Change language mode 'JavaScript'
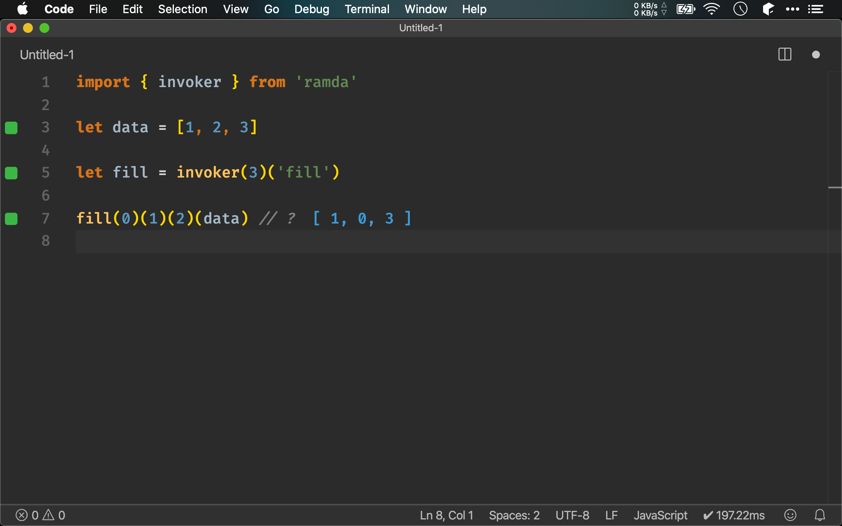 pyautogui.click(x=660, y=515)
